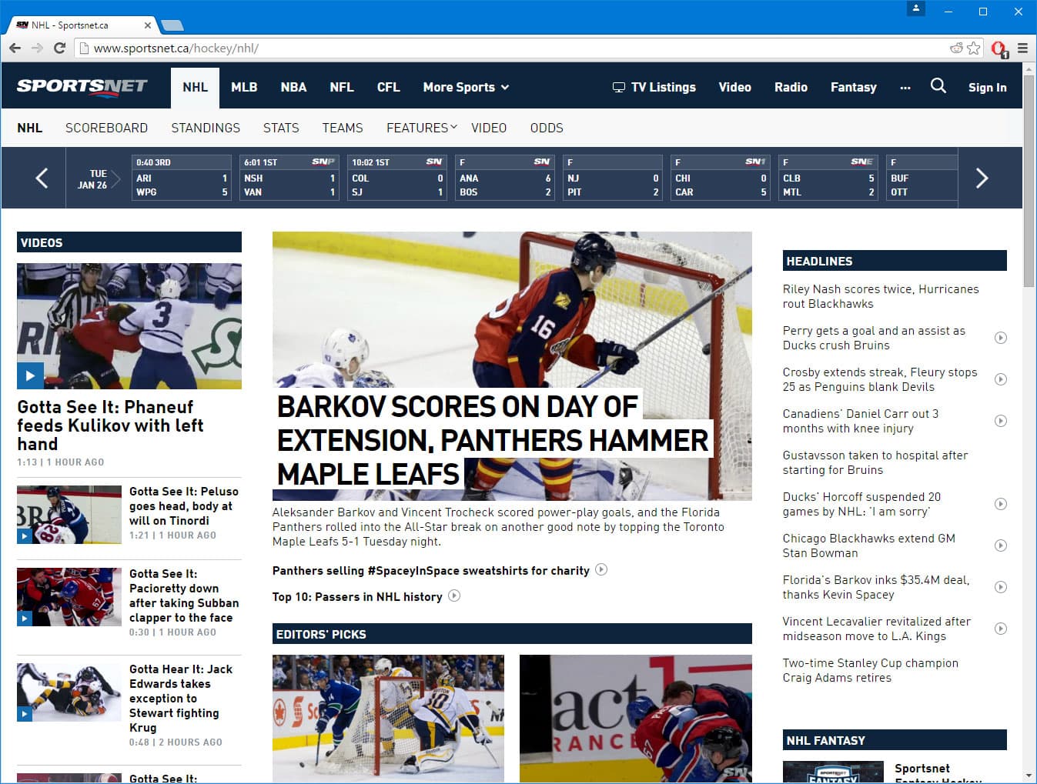Click the TUE JAN 26 date selector
Image resolution: width=1037 pixels, height=784 pixels.
(x=98, y=179)
